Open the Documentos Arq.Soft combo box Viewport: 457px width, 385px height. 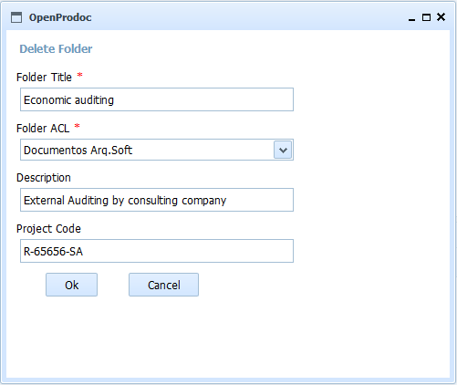157,150
